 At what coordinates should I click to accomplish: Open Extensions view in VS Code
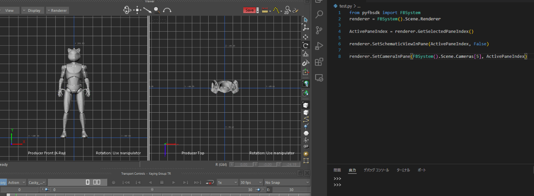tap(319, 62)
